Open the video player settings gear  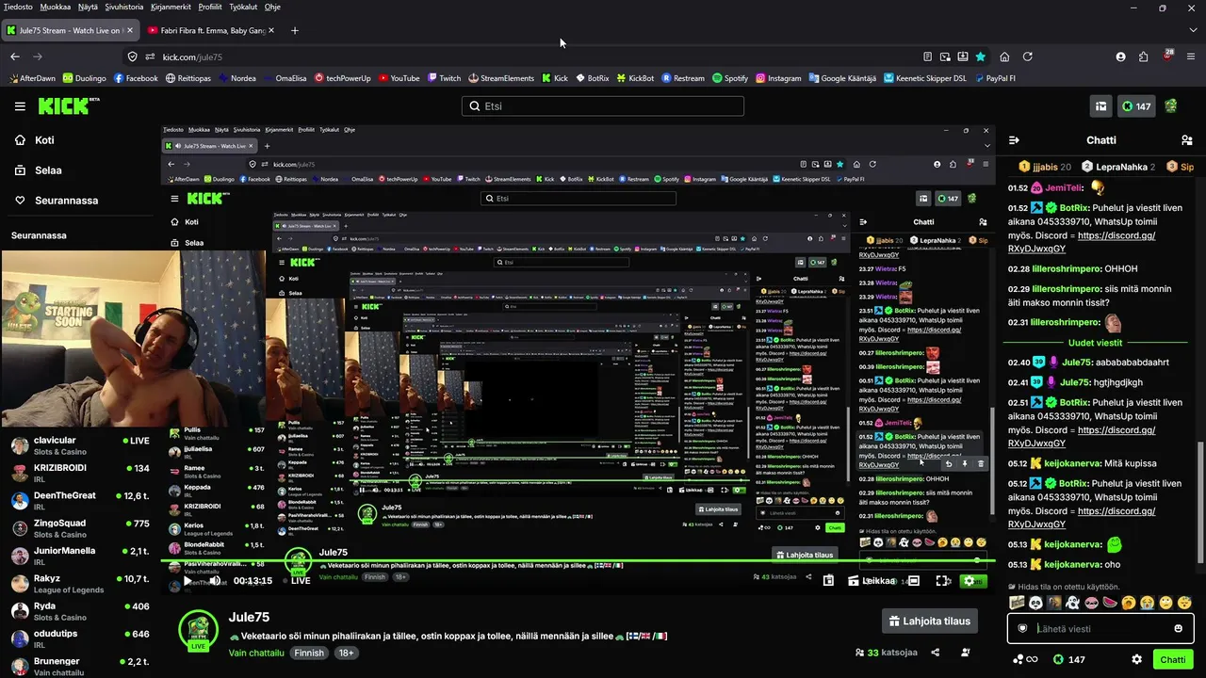tap(971, 581)
